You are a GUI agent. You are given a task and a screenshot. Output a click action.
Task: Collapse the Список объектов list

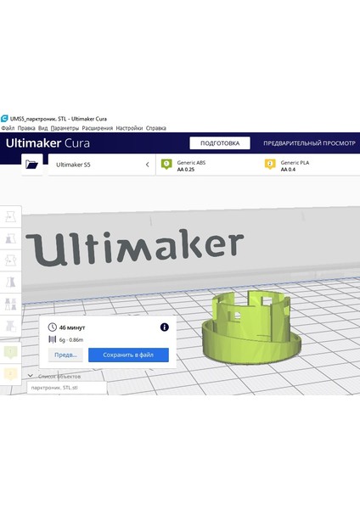point(31,376)
